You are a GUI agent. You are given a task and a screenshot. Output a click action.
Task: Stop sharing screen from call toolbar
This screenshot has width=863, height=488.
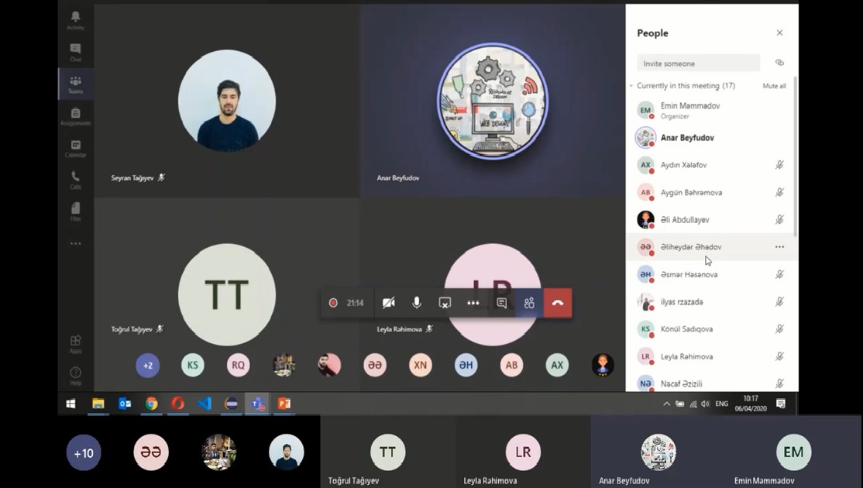click(x=445, y=303)
